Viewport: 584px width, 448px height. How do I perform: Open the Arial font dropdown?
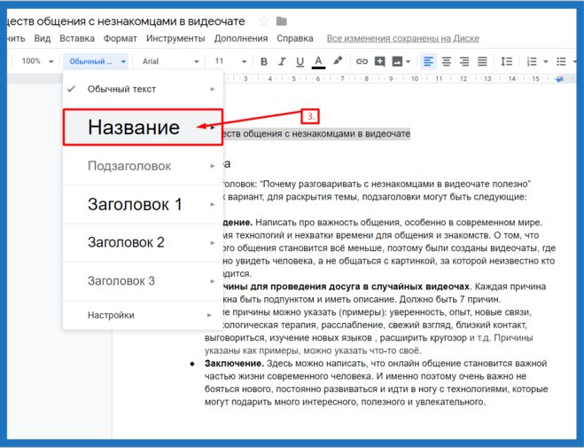170,61
